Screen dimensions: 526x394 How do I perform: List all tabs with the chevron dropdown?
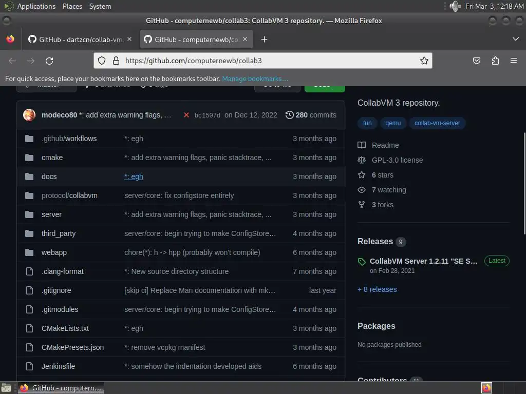[516, 39]
